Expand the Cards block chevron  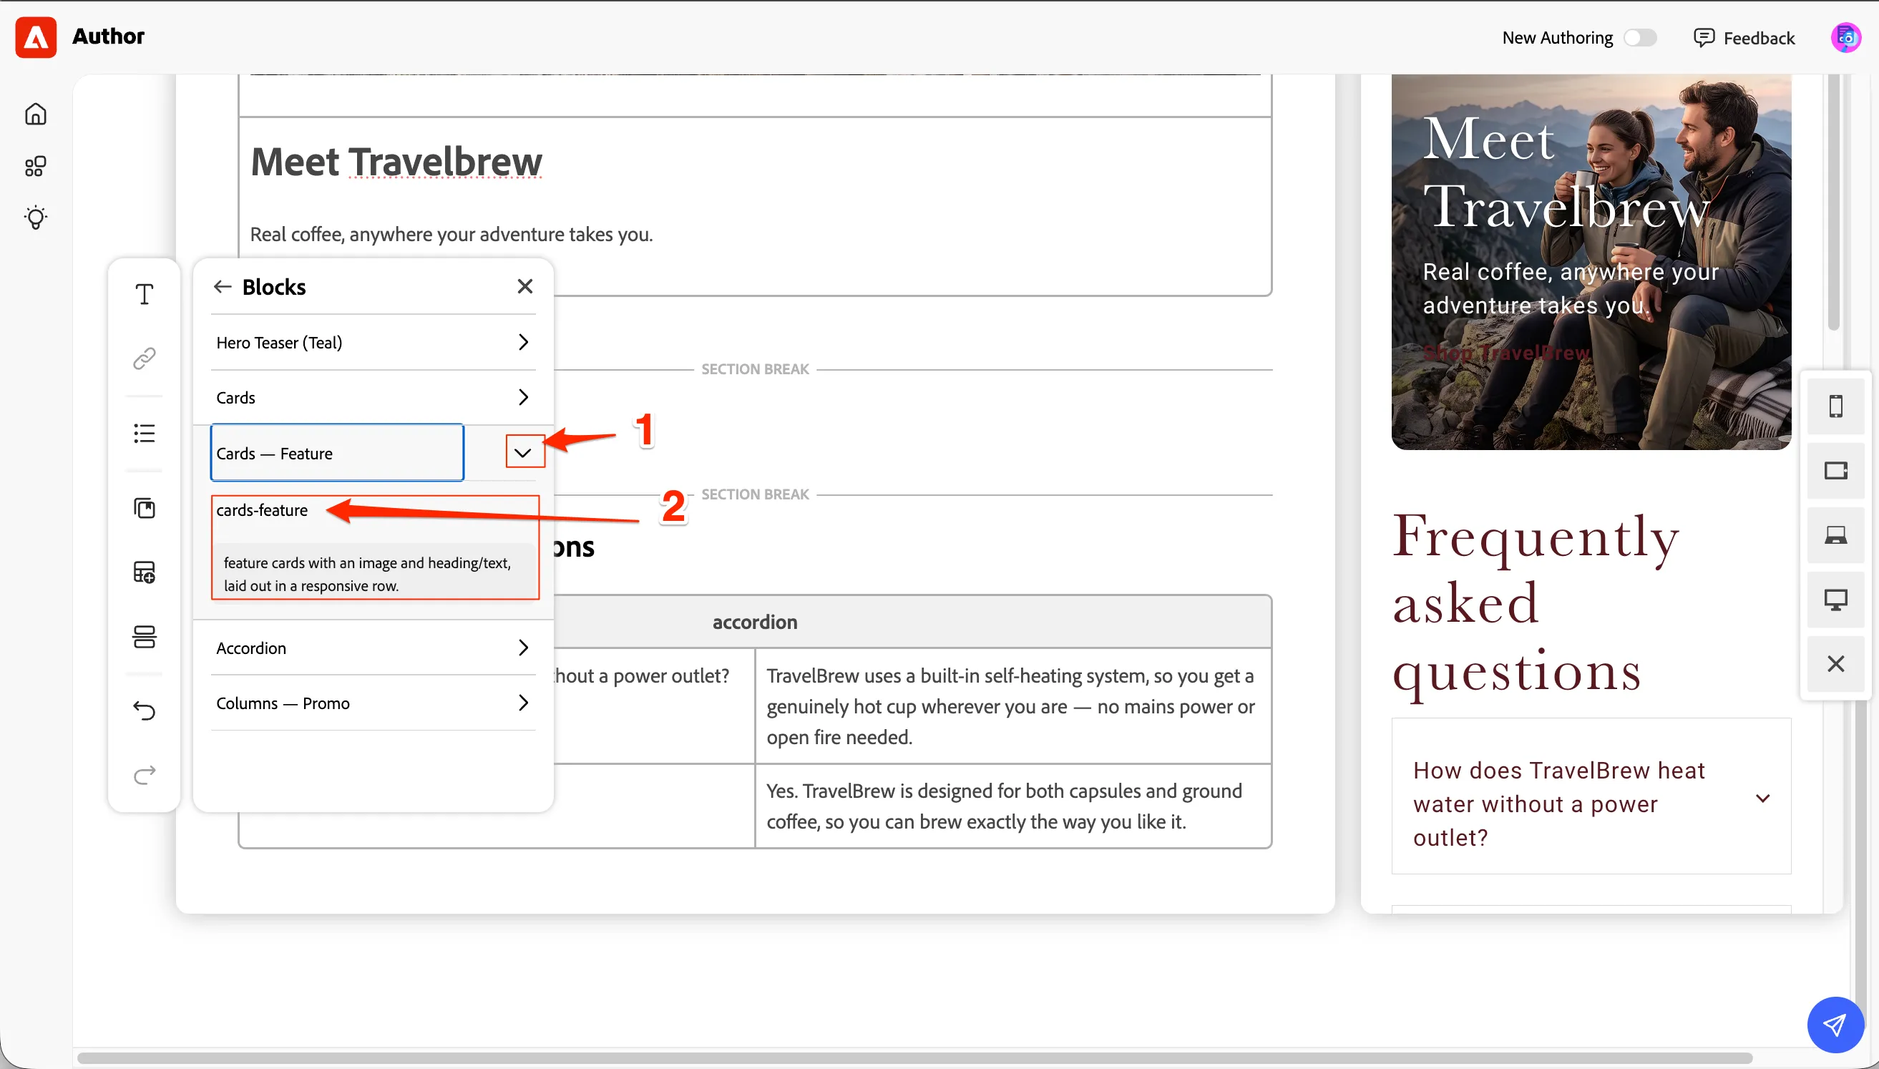(523, 397)
